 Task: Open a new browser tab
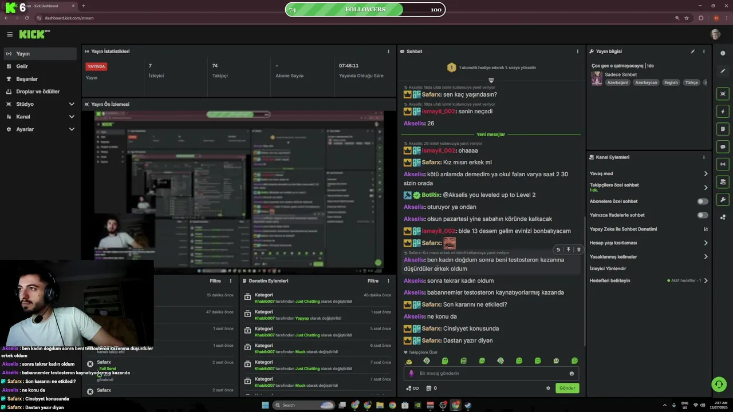(x=84, y=6)
